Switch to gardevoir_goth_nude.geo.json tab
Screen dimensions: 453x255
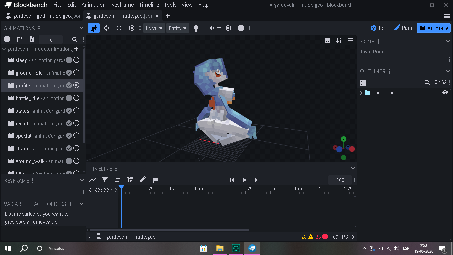click(42, 16)
